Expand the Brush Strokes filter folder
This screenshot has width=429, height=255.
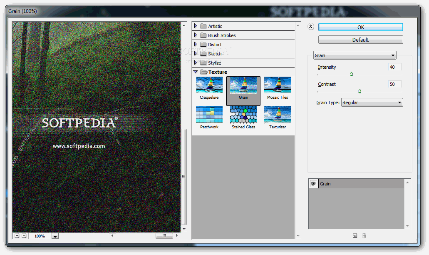click(x=195, y=35)
